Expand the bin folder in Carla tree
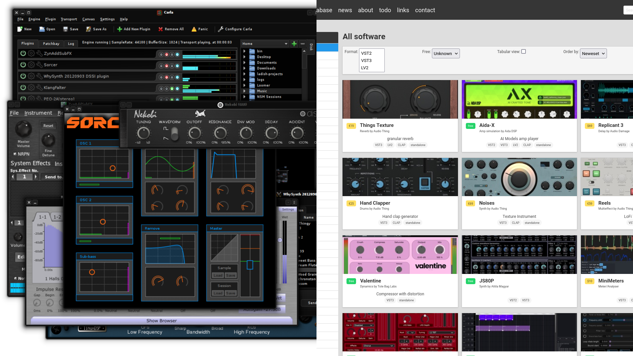The width and height of the screenshot is (633, 356). pos(244,51)
